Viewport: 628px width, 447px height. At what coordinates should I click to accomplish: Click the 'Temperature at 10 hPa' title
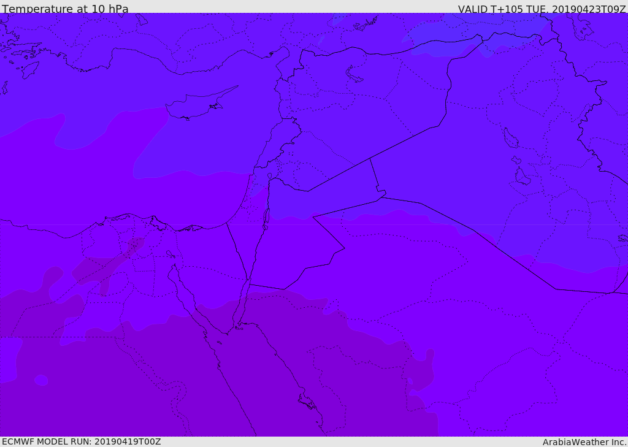tap(65, 9)
